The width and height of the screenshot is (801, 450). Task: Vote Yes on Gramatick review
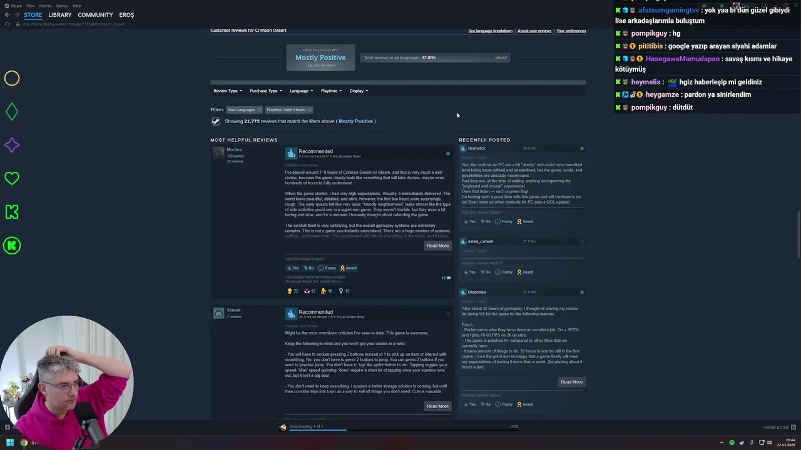[x=469, y=221]
